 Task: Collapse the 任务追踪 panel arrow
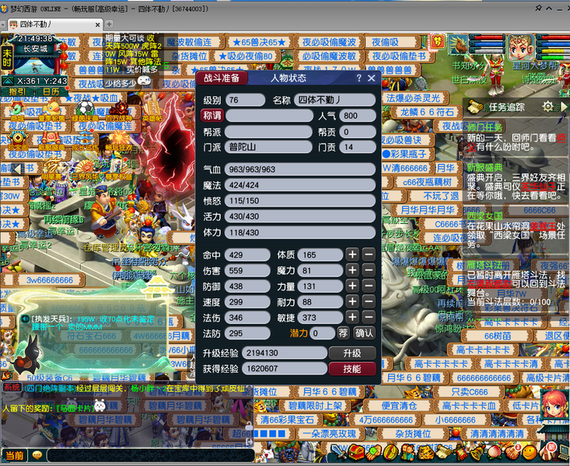coord(564,106)
